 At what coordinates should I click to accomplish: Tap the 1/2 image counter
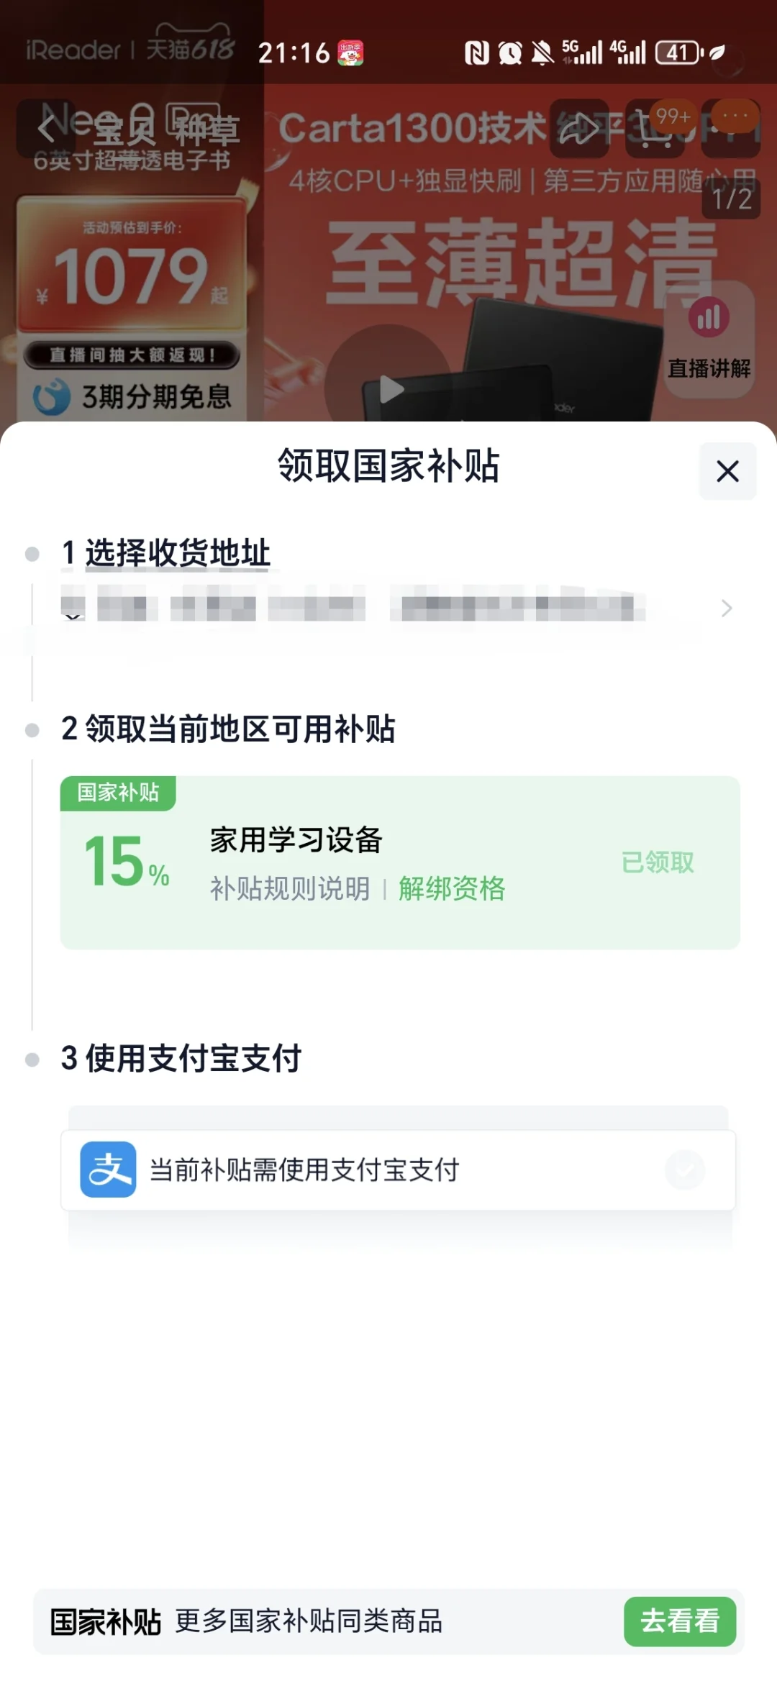click(x=731, y=199)
